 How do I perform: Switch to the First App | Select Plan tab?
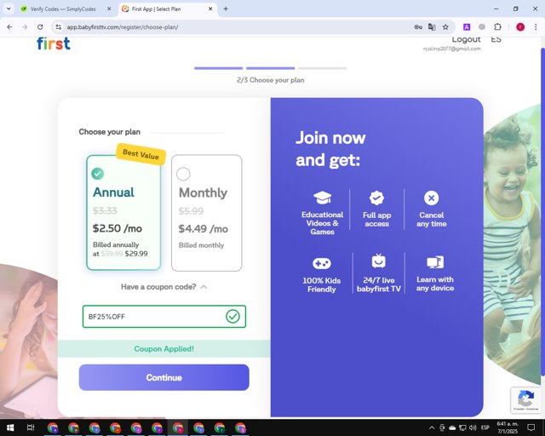[168, 9]
